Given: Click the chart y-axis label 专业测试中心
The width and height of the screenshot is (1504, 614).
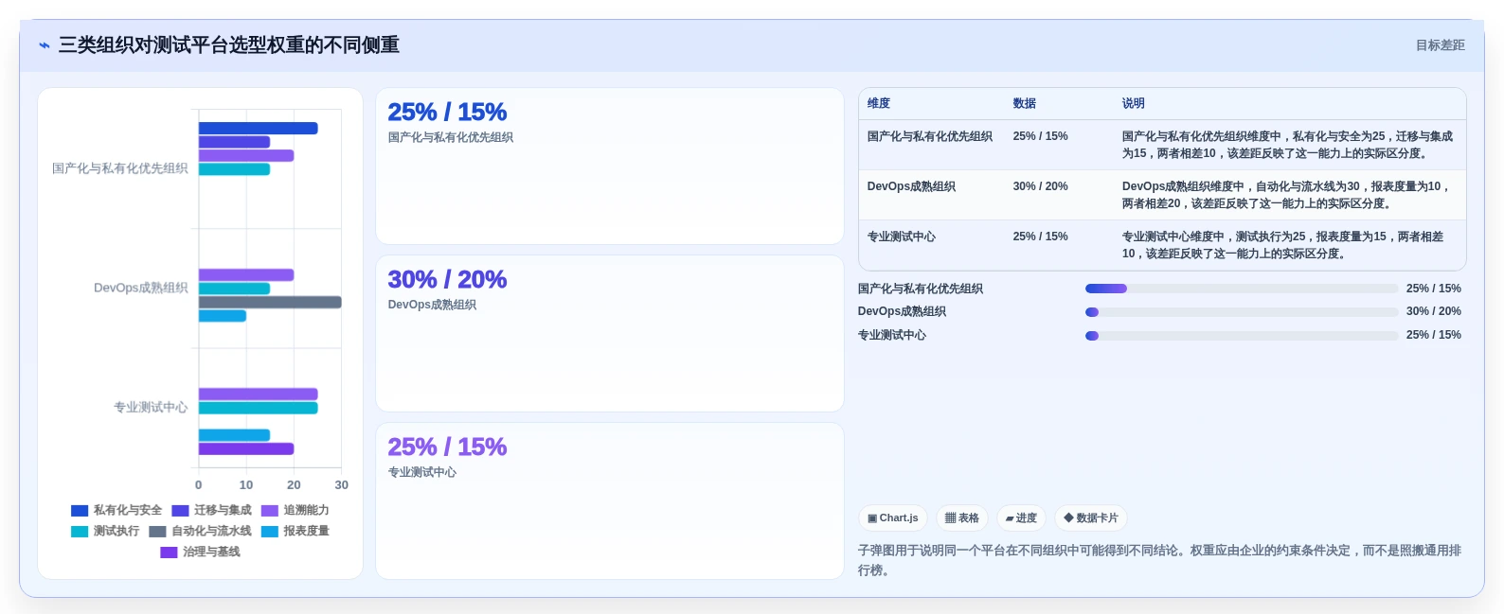Looking at the screenshot, I should pyautogui.click(x=151, y=407).
